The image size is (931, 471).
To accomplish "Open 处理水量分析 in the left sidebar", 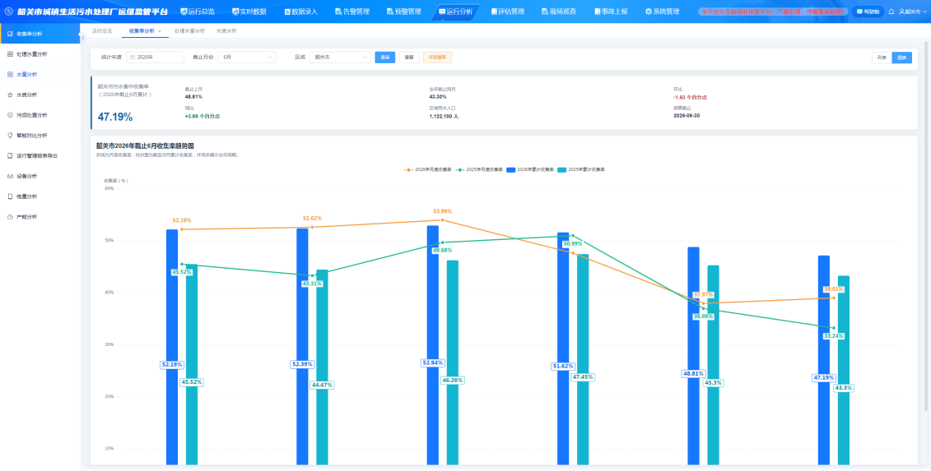I will click(x=40, y=54).
